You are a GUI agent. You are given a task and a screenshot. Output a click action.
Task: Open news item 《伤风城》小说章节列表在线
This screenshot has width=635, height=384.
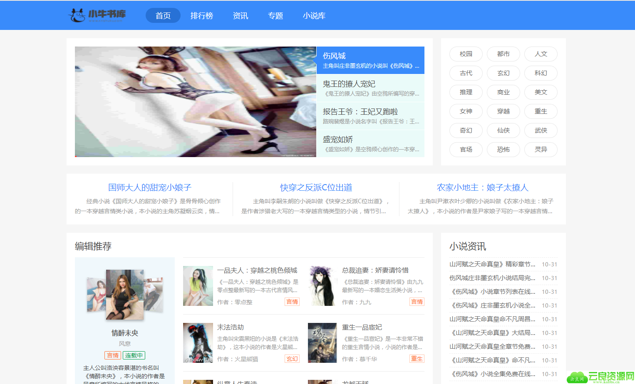click(x=492, y=292)
